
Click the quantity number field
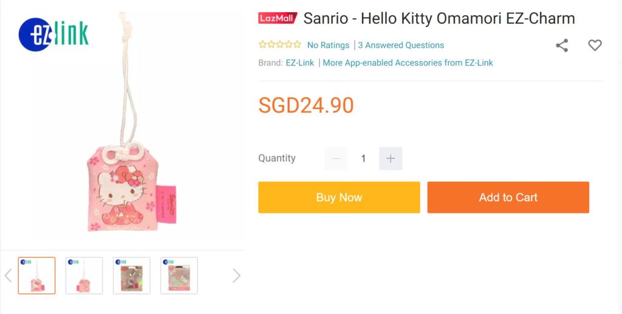pos(363,159)
